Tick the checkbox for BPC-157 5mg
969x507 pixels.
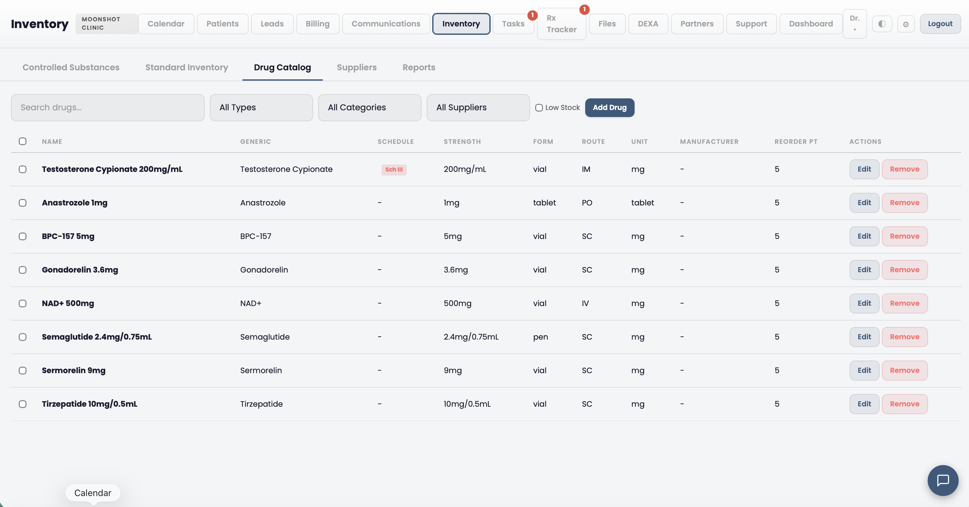pyautogui.click(x=23, y=236)
